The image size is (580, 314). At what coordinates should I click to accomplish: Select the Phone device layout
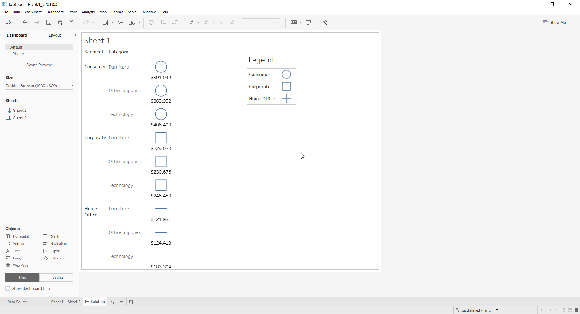(18, 54)
